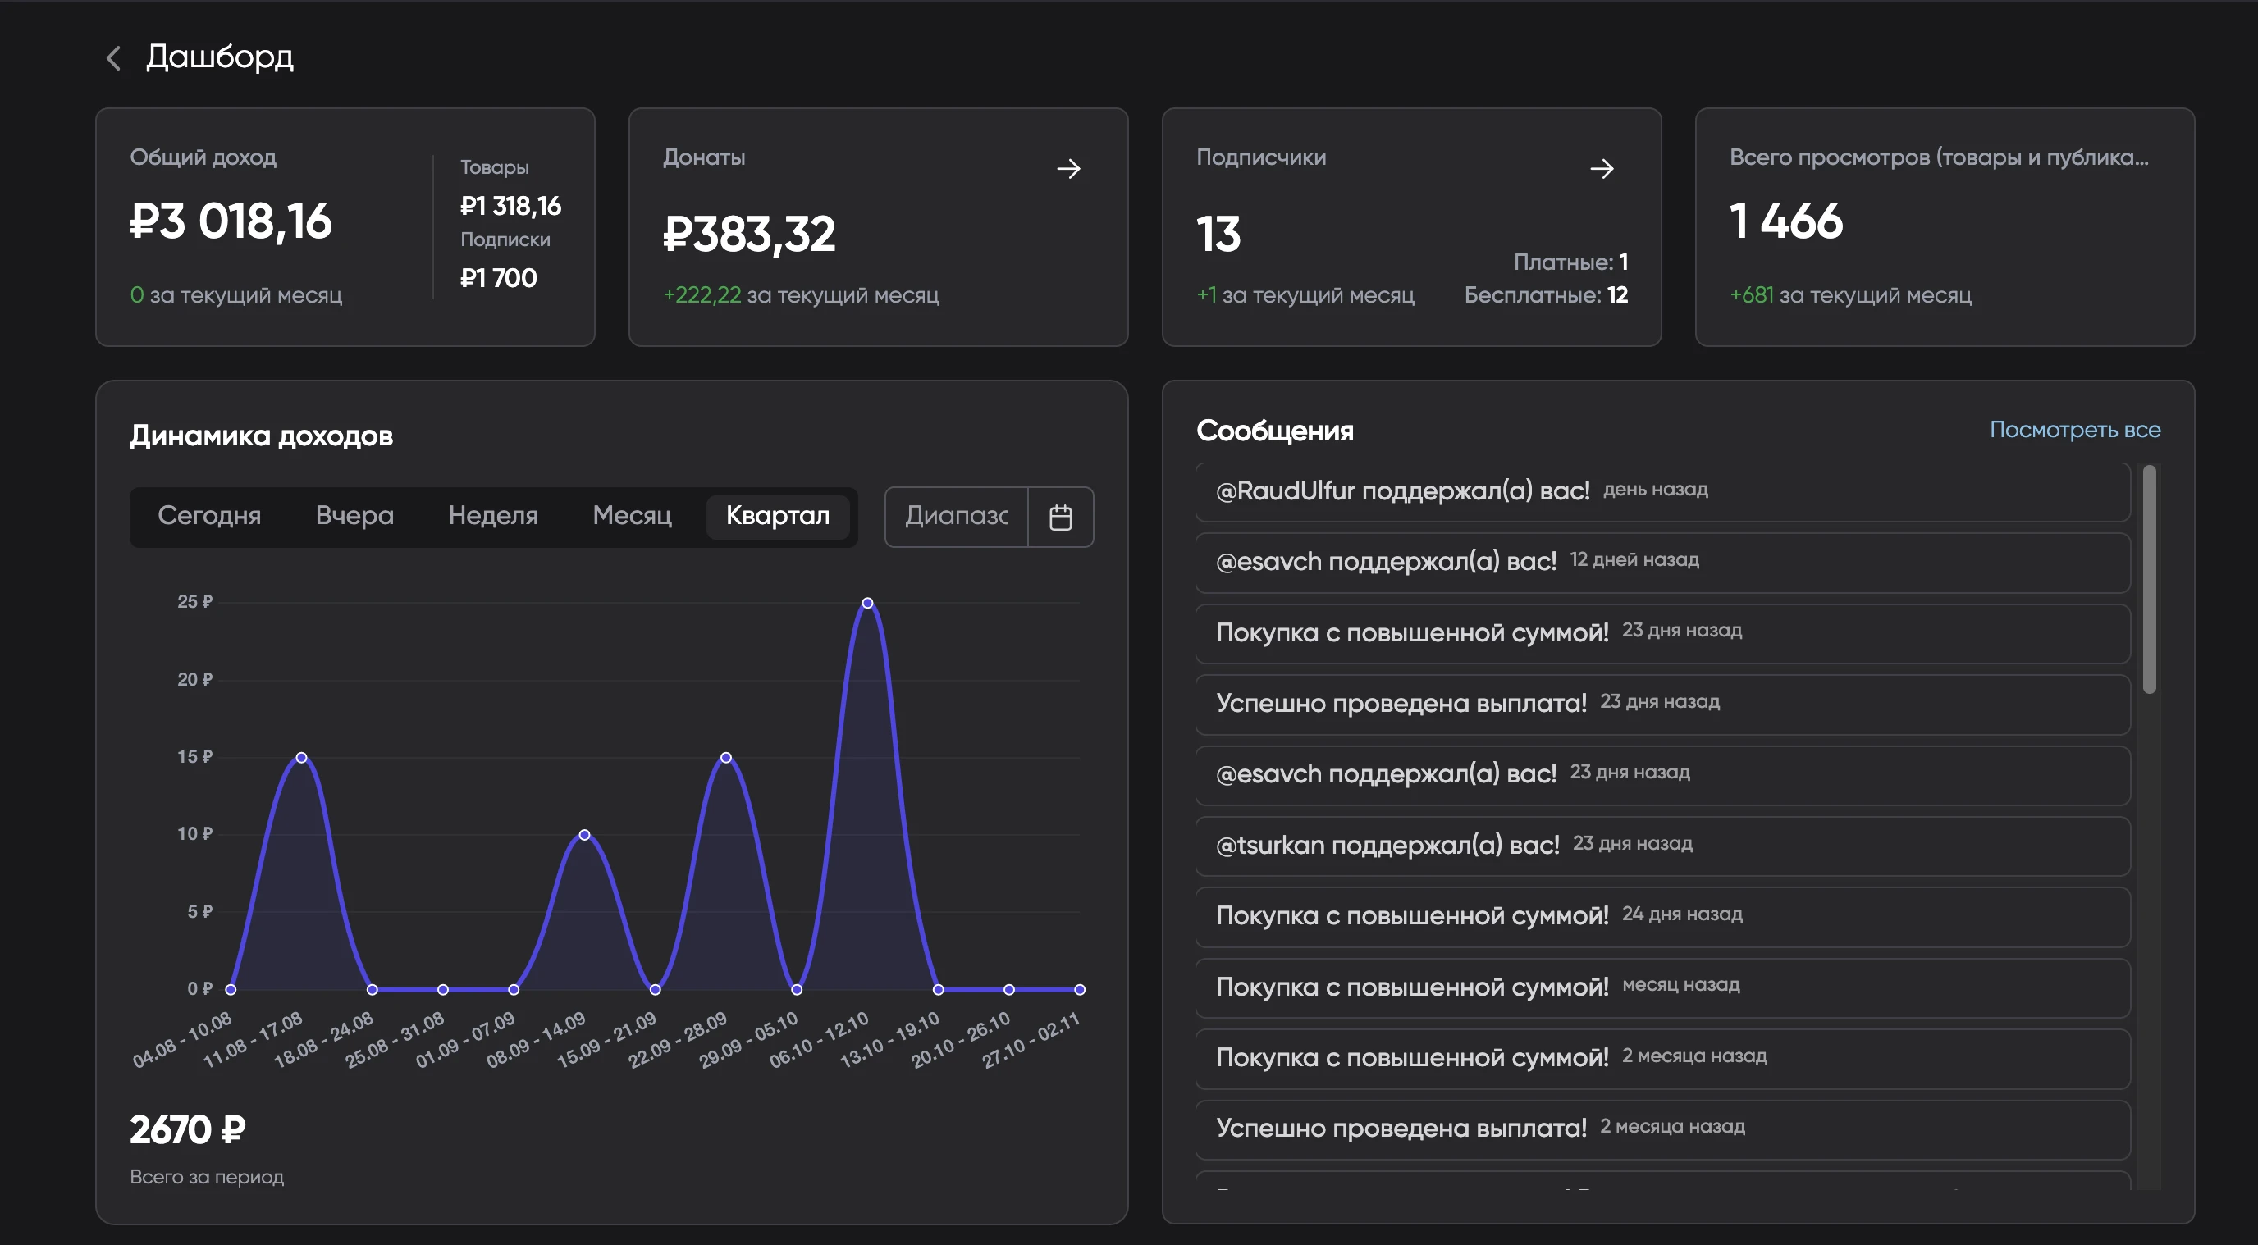Open the Донаты card arrow
Screen dimensions: 2258x1245
pyautogui.click(x=1067, y=168)
